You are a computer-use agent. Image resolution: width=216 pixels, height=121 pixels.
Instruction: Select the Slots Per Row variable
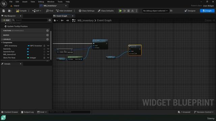[9, 58]
